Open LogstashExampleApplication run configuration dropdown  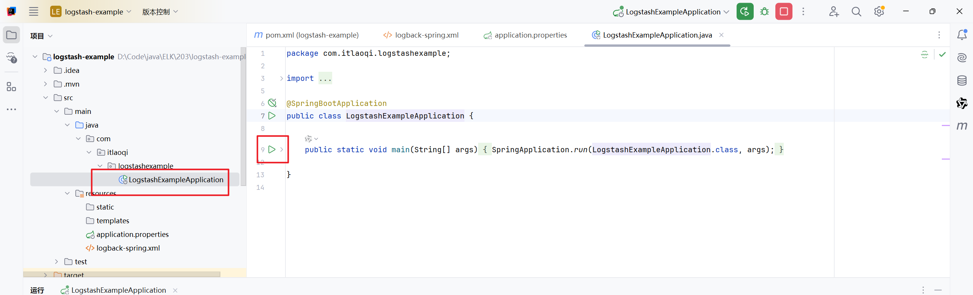click(671, 12)
